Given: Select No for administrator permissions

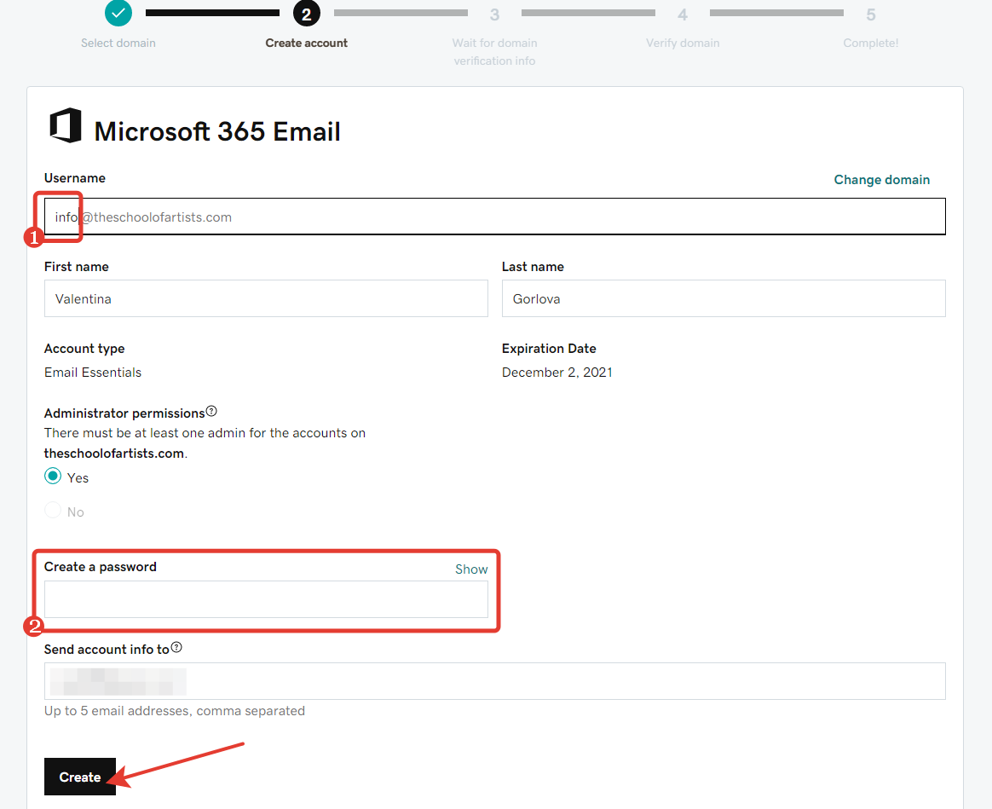Looking at the screenshot, I should click(x=53, y=511).
